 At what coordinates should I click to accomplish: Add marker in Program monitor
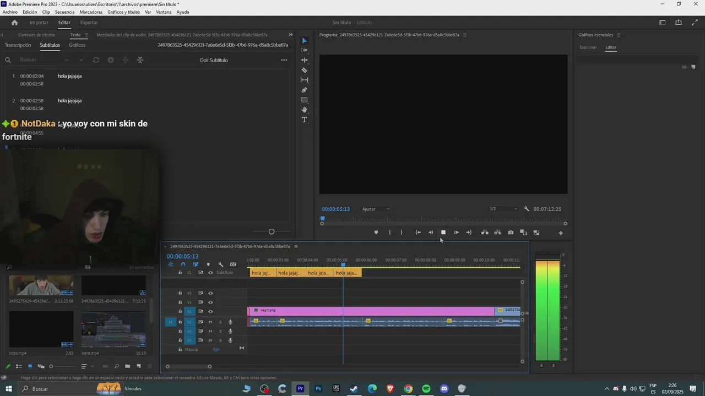(x=376, y=233)
